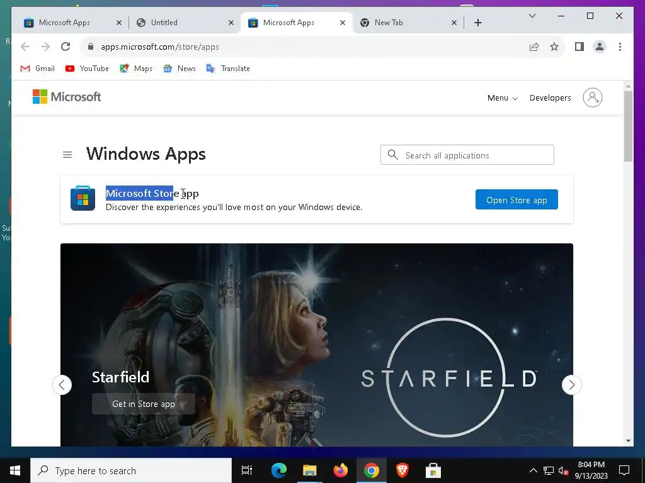Image resolution: width=645 pixels, height=483 pixels.
Task: Click the Chrome taskbar icon
Action: tap(371, 470)
